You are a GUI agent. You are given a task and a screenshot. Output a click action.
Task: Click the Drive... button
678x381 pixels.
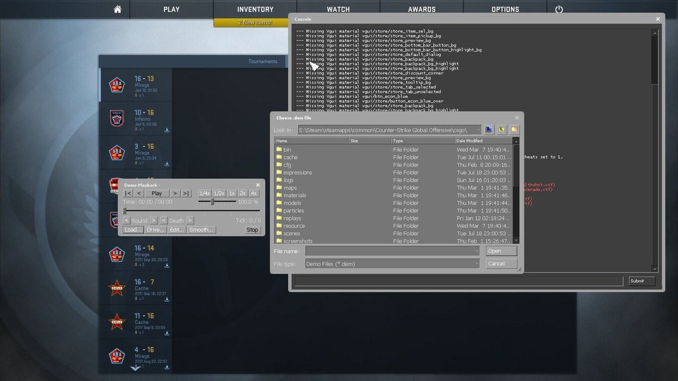[x=155, y=230]
